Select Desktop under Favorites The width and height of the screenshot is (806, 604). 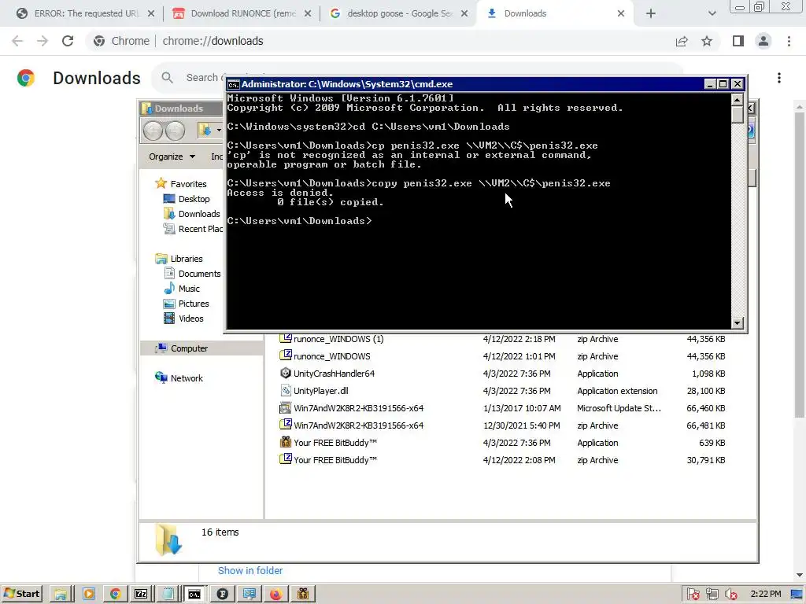(186, 199)
